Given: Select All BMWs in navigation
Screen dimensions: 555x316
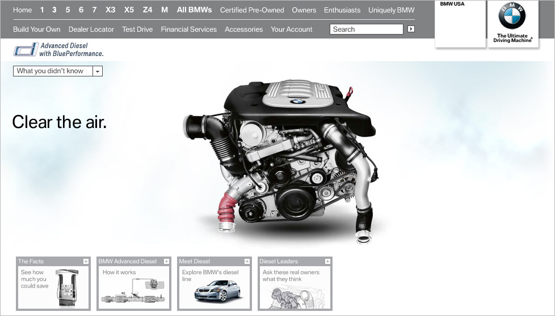Looking at the screenshot, I should pos(194,10).
